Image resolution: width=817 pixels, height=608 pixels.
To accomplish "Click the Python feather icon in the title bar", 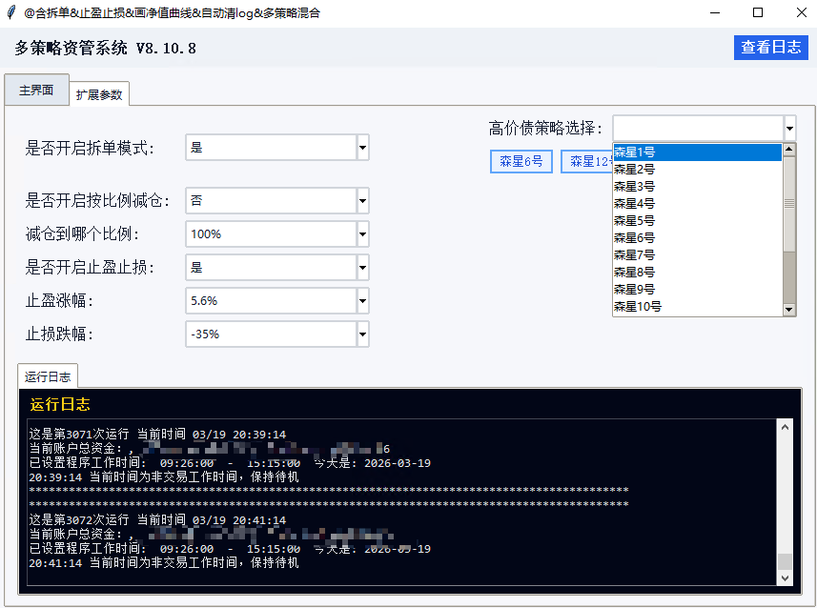I will (x=10, y=12).
